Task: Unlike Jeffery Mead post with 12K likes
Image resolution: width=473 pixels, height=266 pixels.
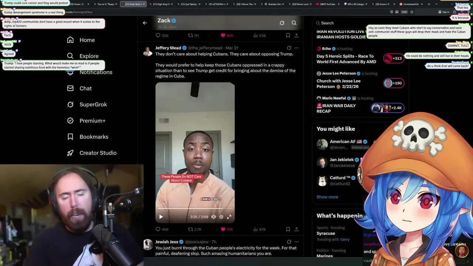Action: pos(223,229)
